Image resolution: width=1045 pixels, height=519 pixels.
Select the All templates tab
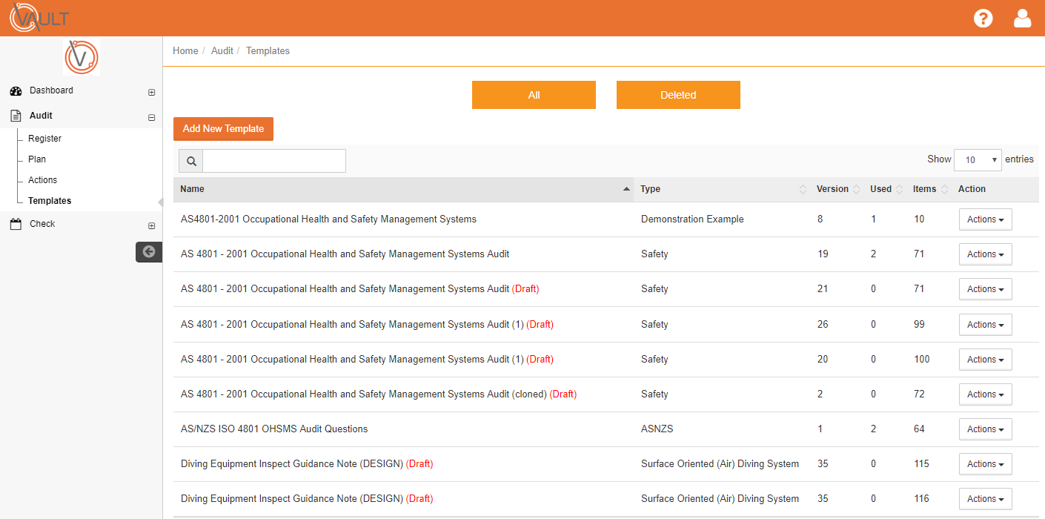[x=534, y=95]
